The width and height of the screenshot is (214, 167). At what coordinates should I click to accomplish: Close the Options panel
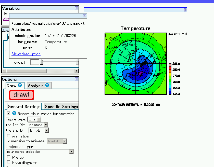click(76, 79)
